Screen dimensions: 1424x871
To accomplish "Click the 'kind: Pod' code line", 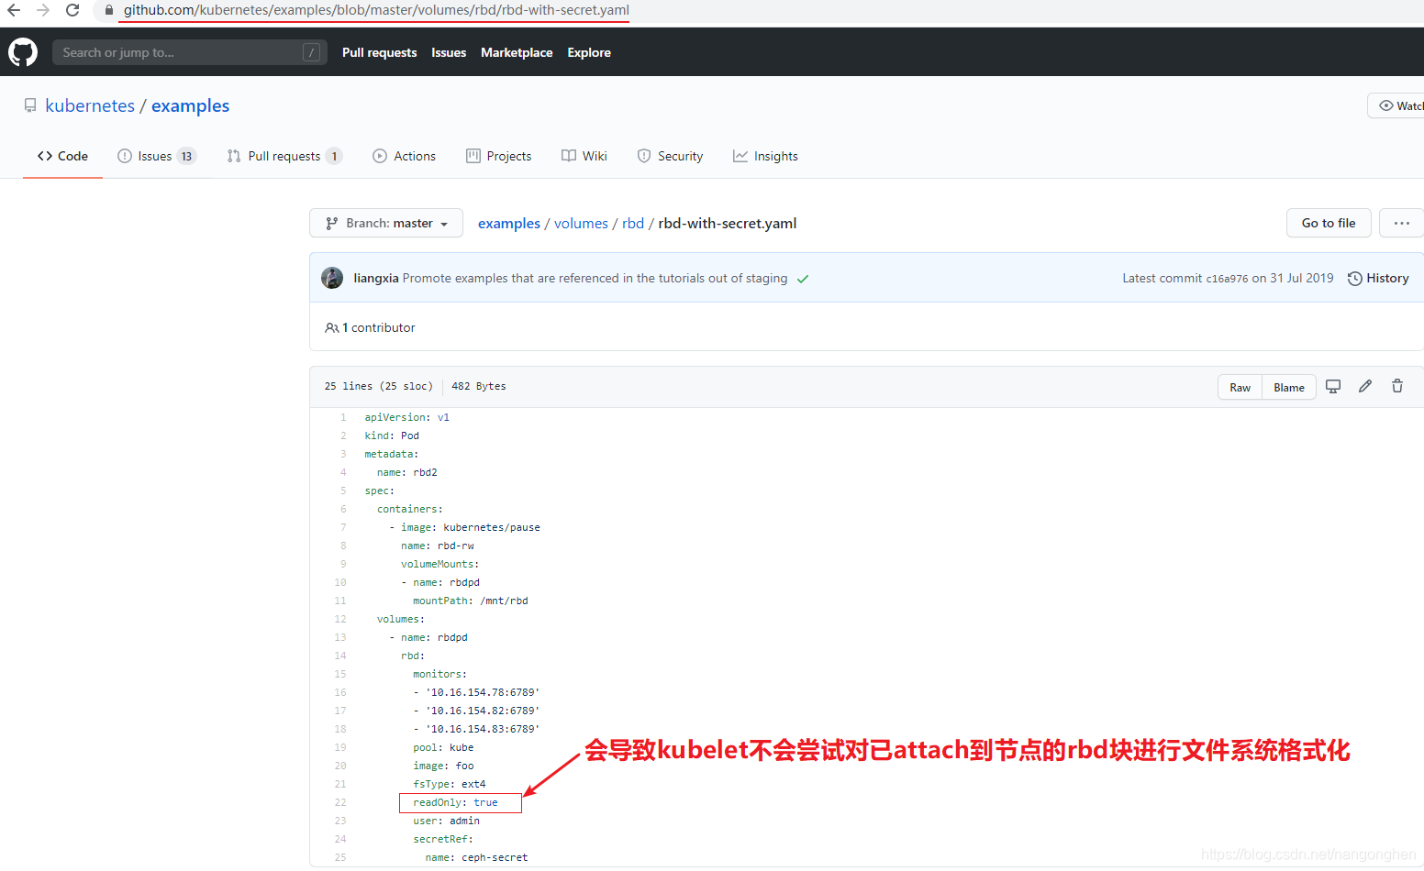I will (x=392, y=435).
